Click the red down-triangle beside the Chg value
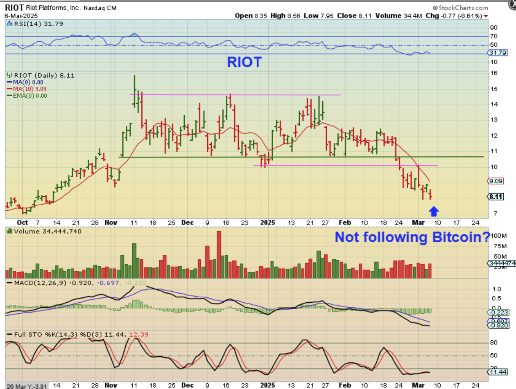 [486, 16]
